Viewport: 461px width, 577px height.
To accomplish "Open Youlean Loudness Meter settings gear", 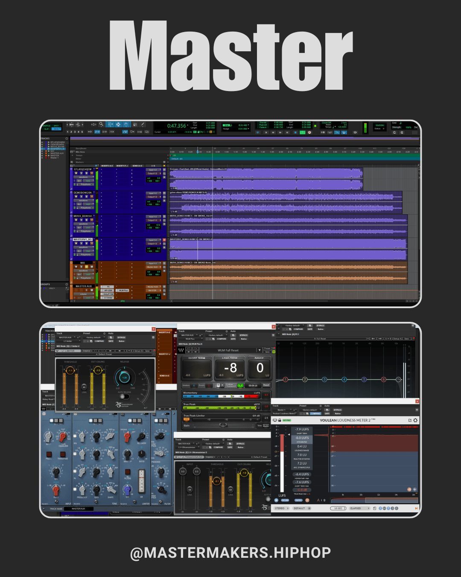I will [415, 421].
